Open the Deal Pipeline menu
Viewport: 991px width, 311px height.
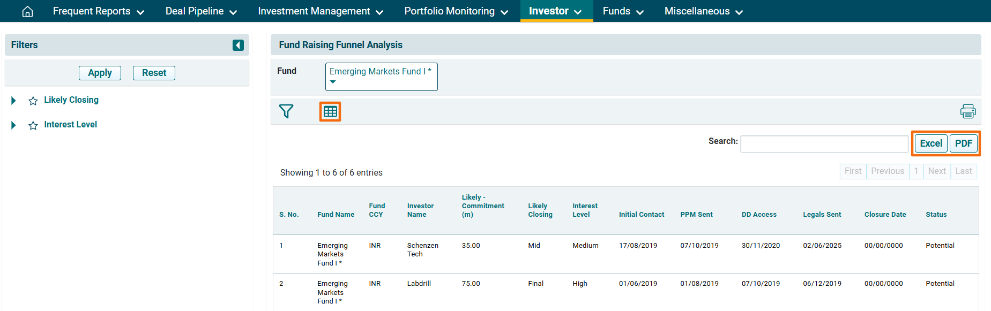tap(201, 11)
